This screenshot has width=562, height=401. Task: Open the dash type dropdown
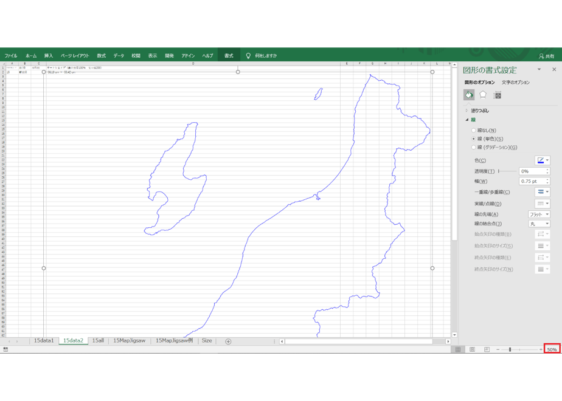tap(543, 204)
